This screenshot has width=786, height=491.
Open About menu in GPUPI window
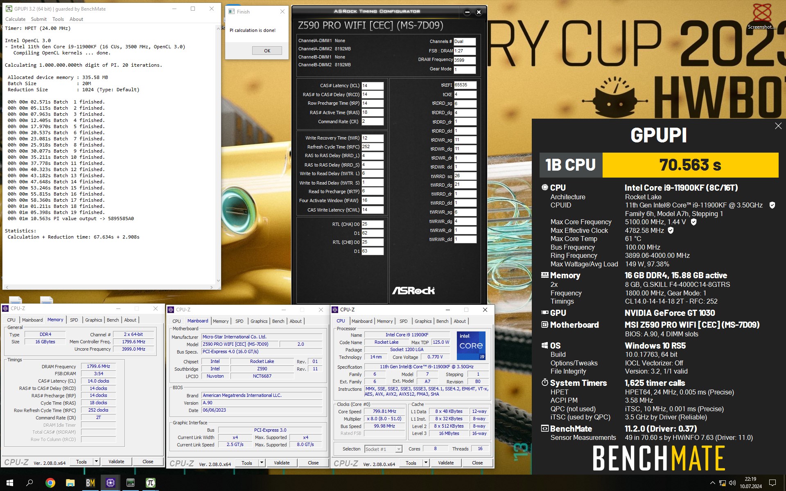click(76, 19)
